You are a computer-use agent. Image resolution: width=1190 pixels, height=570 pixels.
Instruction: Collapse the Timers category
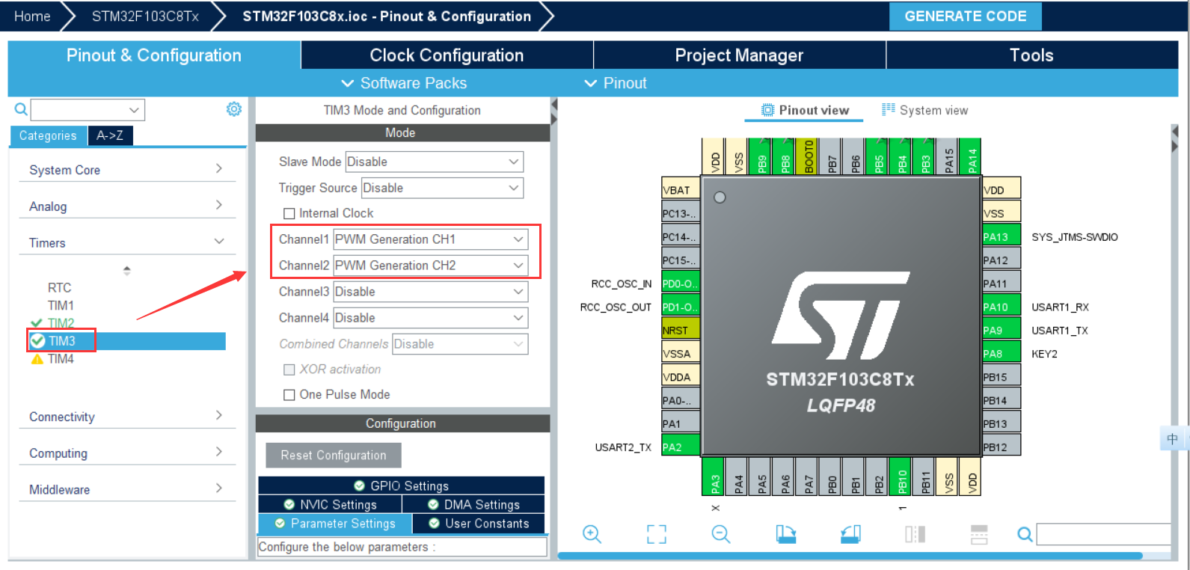[126, 243]
